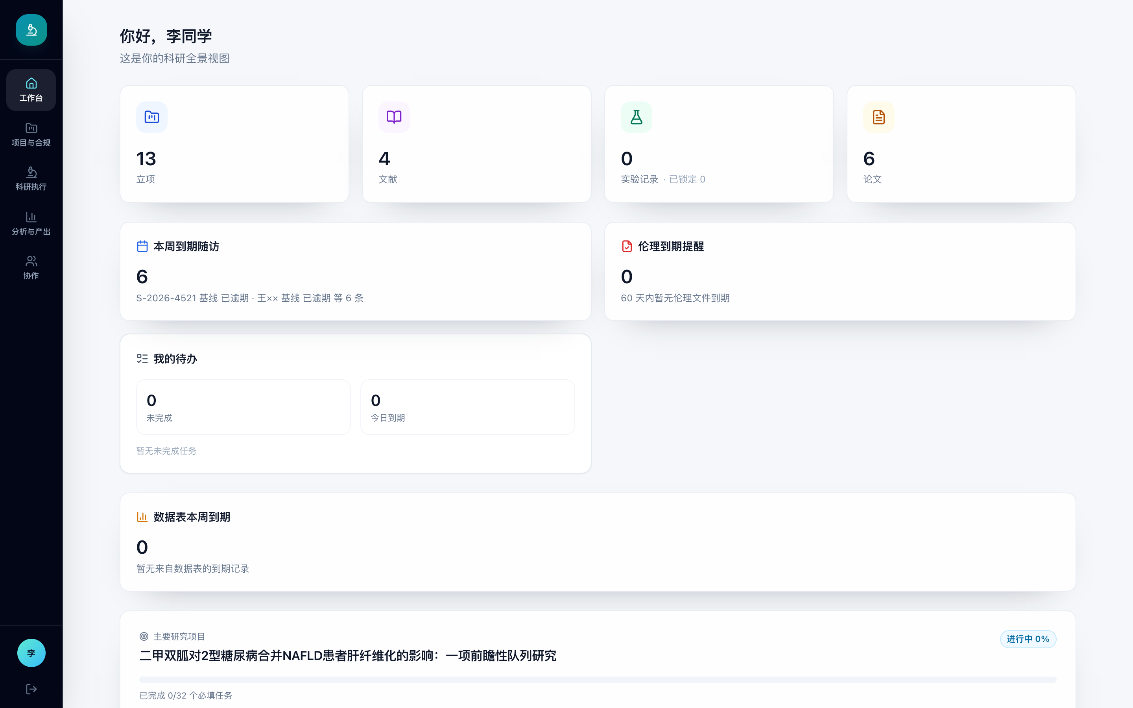The height and width of the screenshot is (708, 1133).
Task: Click the blue folder icon above 立项
Action: pyautogui.click(x=152, y=117)
